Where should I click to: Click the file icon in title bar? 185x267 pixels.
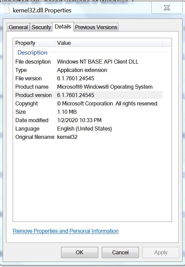click(x=7, y=10)
